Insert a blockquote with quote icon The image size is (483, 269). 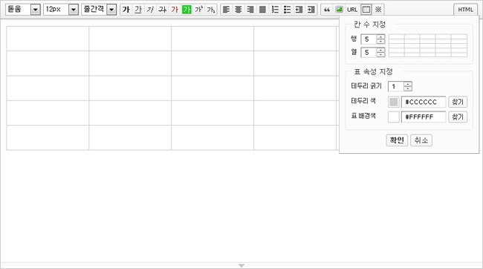tap(327, 10)
